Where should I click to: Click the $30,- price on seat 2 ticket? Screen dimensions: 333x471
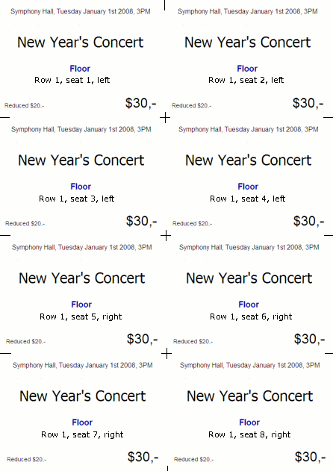click(308, 103)
